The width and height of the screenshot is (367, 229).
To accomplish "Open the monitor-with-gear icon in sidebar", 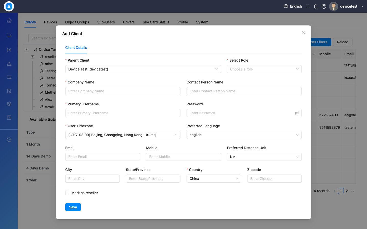I will click(x=9, y=77).
